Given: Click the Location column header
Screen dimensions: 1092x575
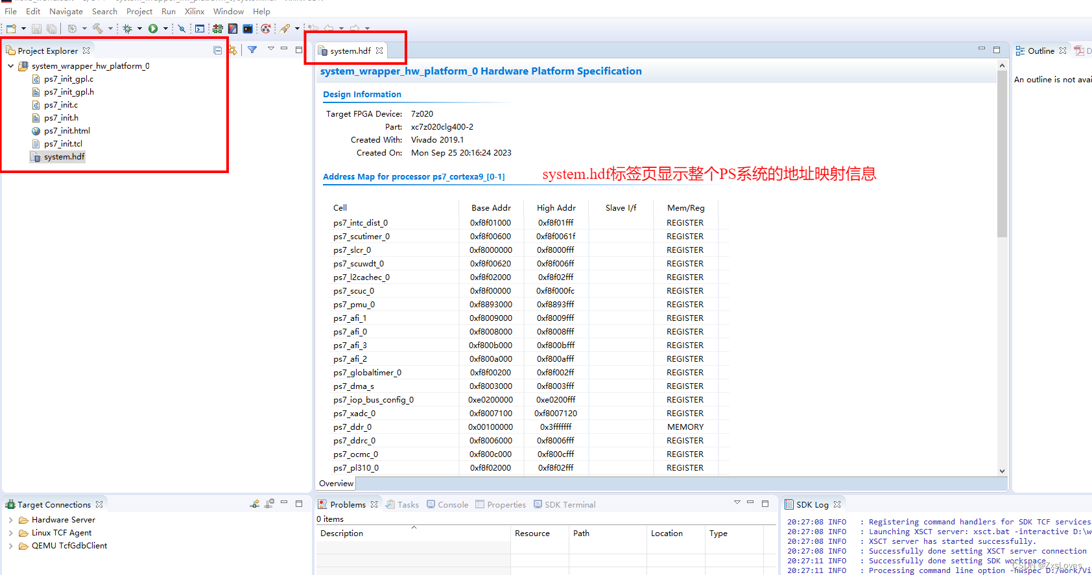Looking at the screenshot, I should coord(676,534).
